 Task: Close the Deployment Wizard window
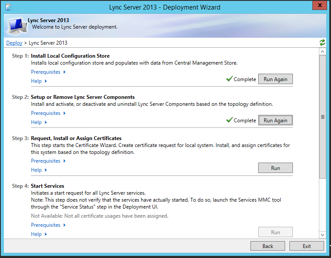coord(320,5)
